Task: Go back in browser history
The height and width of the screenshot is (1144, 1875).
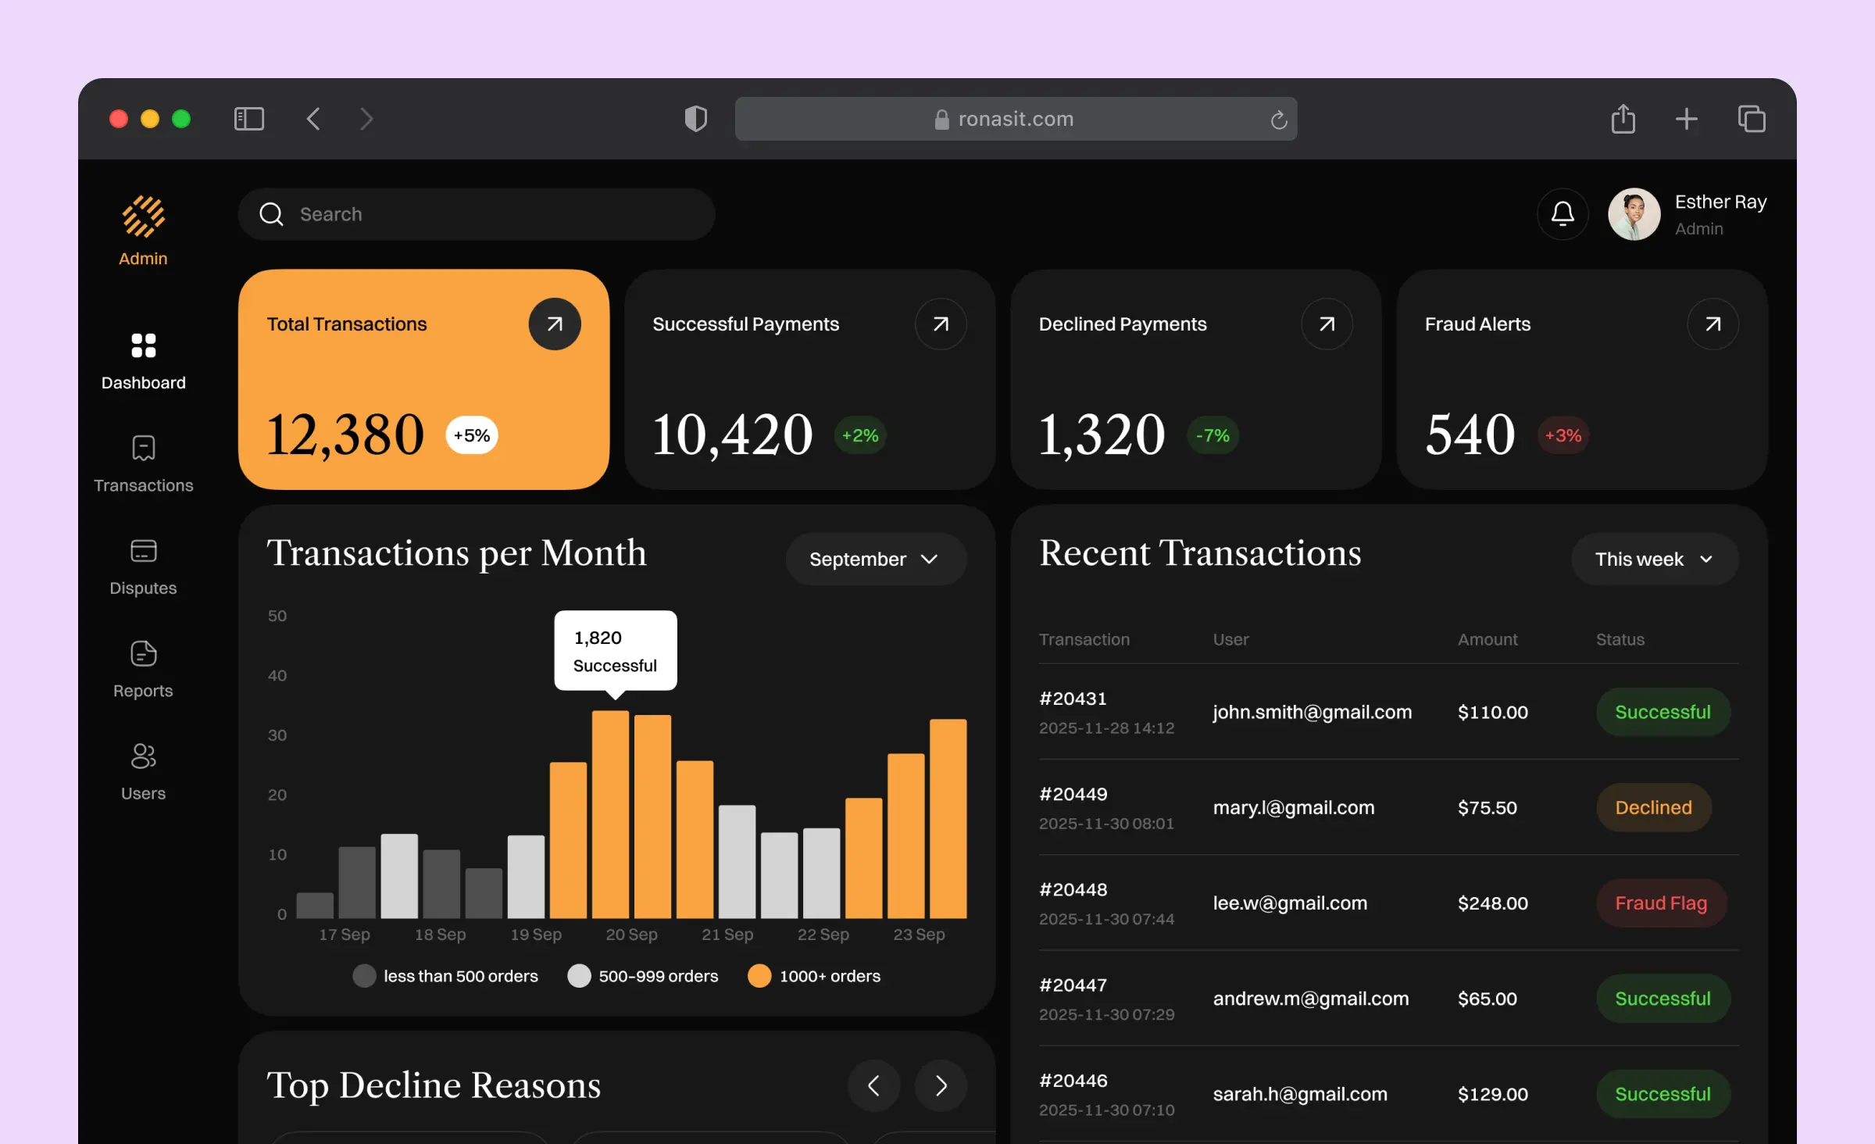Action: coord(313,119)
